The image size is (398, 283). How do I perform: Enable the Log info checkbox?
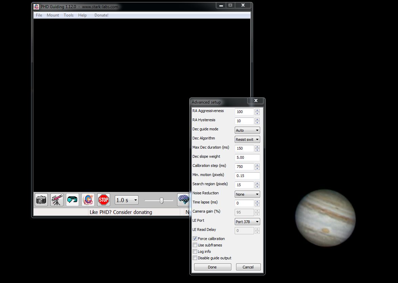[195, 252]
